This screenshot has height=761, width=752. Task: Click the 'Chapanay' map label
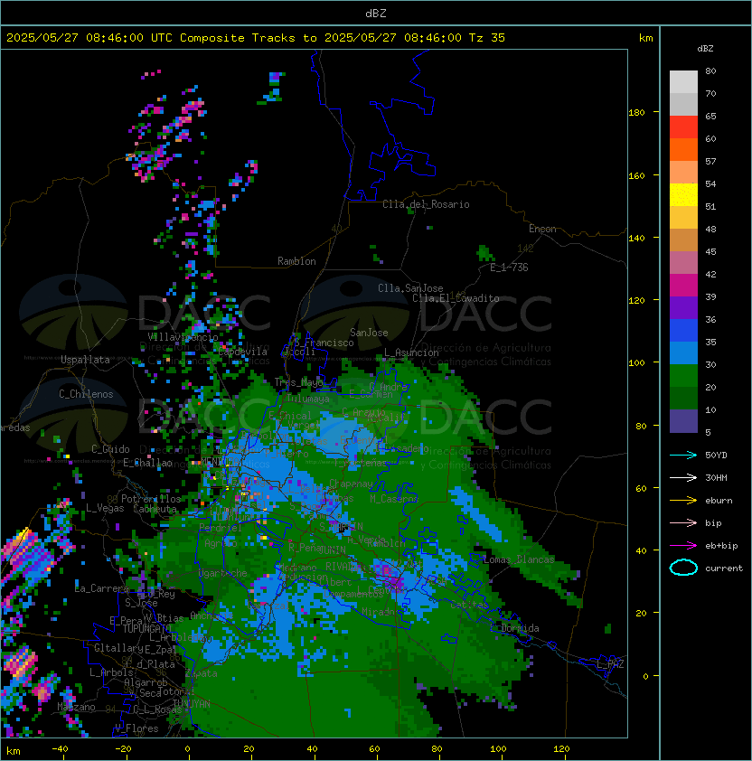[351, 484]
